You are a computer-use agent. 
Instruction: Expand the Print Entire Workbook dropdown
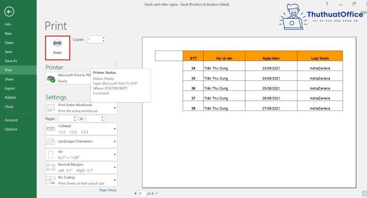(x=82, y=108)
